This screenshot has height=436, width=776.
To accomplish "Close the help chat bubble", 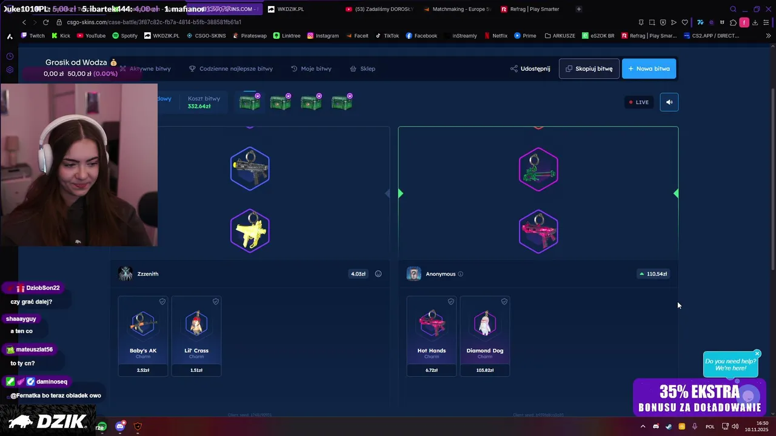I will pyautogui.click(x=757, y=354).
